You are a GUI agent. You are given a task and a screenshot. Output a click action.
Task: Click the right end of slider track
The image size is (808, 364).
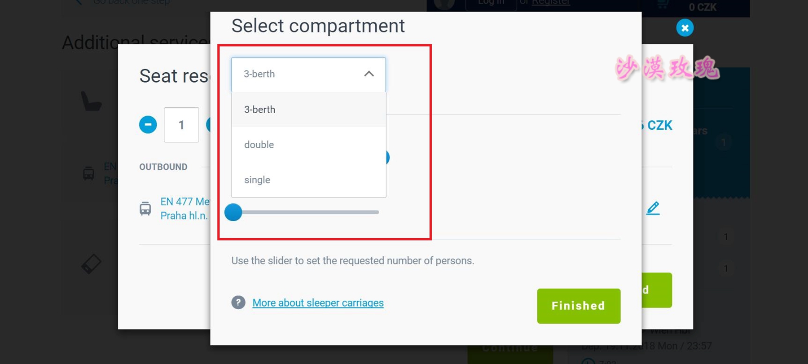pyautogui.click(x=378, y=212)
